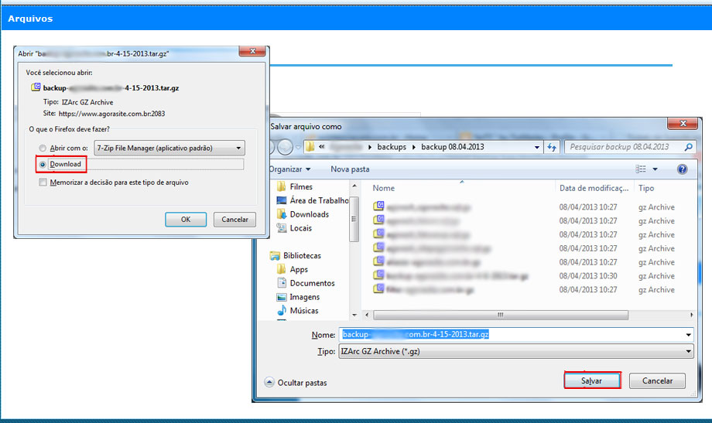Open the 7-Zip File Manager application dropdown
Viewport: 712px width, 423px height.
pos(169,148)
